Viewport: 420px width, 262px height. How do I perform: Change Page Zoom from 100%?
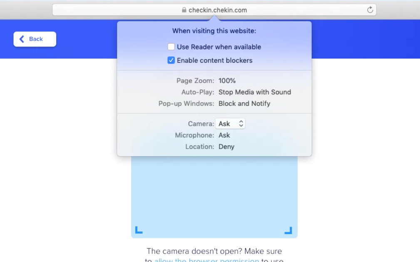[227, 81]
